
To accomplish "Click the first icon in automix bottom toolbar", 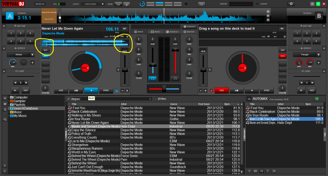I will click(249, 171).
